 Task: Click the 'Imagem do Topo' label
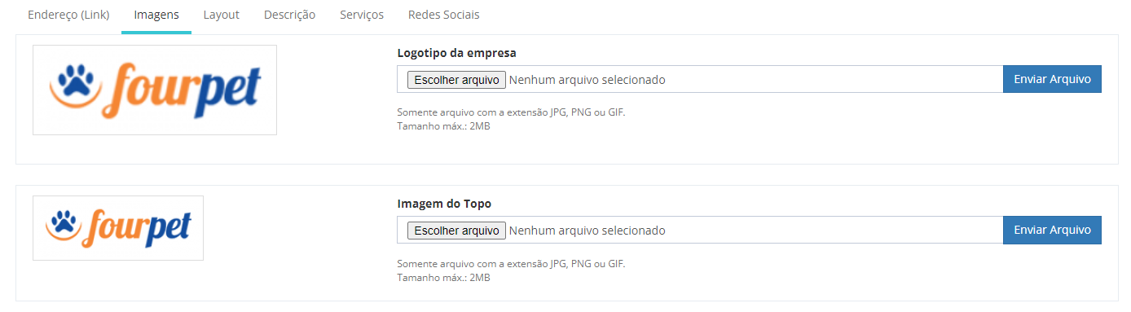pos(444,204)
